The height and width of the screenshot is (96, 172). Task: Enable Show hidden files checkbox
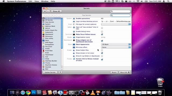[x=102, y=50]
